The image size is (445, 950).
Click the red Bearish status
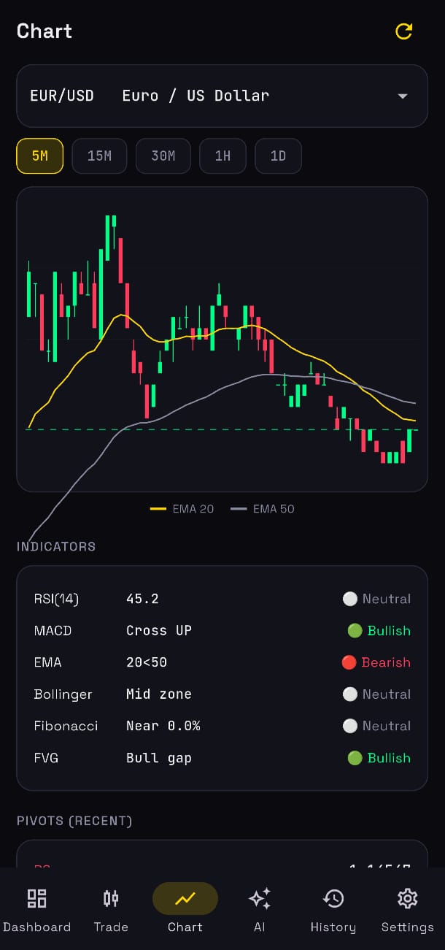(x=376, y=663)
